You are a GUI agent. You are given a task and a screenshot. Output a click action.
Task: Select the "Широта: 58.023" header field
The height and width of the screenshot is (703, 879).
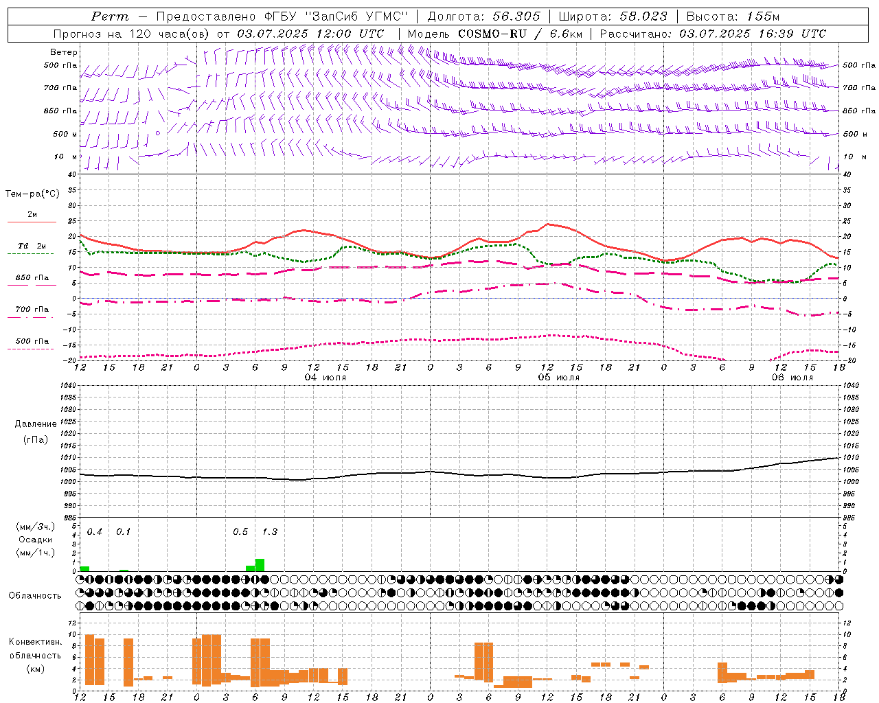tap(613, 16)
